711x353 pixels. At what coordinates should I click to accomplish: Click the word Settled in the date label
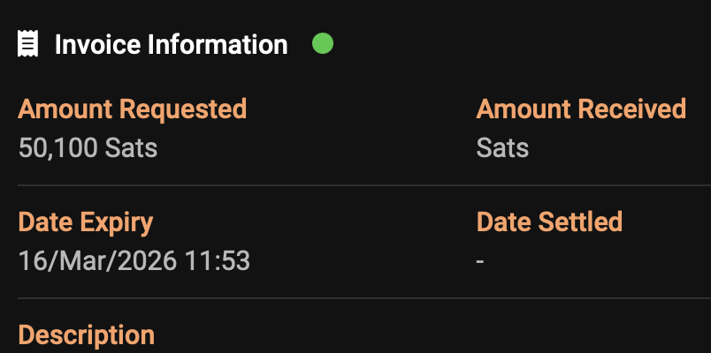579,222
